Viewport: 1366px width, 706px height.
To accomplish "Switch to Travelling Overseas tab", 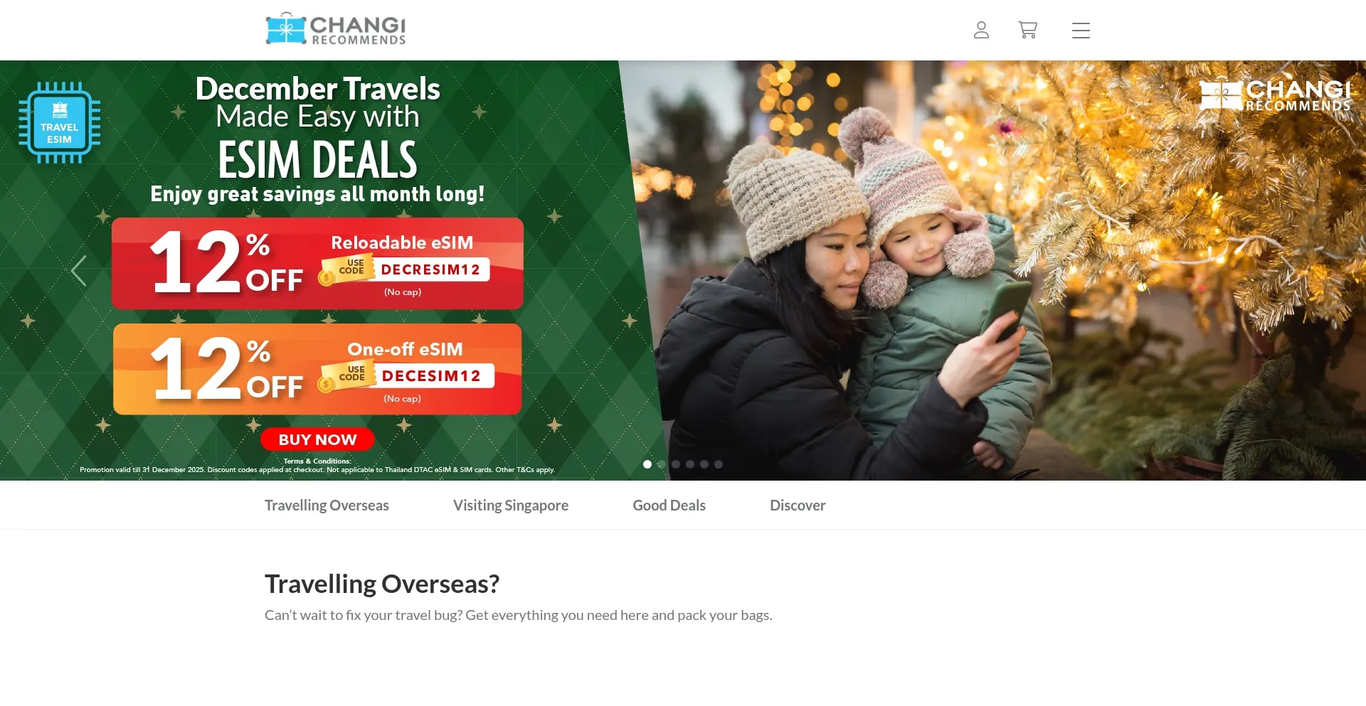I will pyautogui.click(x=327, y=506).
